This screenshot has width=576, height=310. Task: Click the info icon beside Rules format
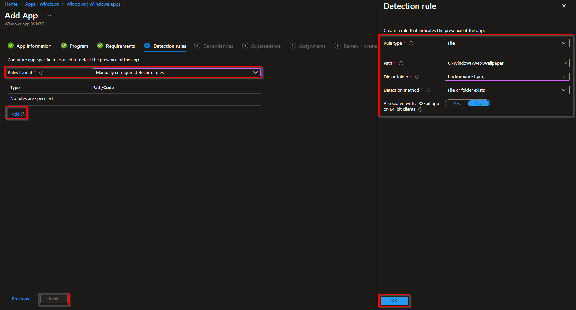[x=41, y=72]
